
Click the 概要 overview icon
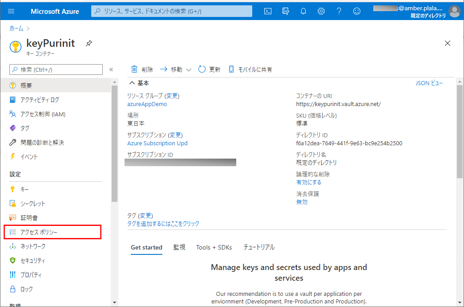(12, 86)
